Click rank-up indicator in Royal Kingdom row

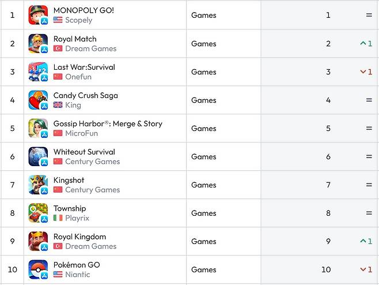pos(366,241)
